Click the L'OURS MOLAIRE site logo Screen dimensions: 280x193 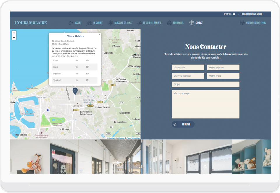[x=31, y=23]
